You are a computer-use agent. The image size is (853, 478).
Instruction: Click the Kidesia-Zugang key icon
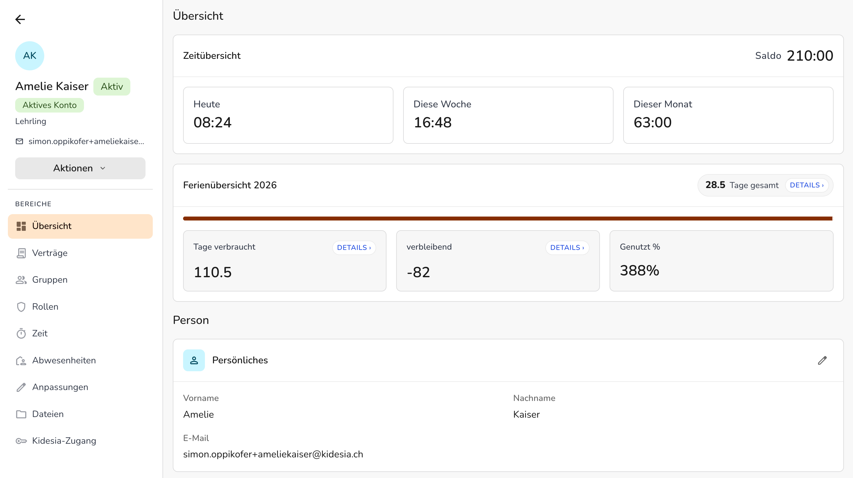click(x=21, y=441)
